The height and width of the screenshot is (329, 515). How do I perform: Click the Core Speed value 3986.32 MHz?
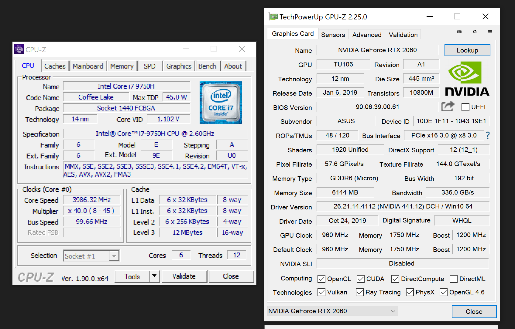coord(92,200)
